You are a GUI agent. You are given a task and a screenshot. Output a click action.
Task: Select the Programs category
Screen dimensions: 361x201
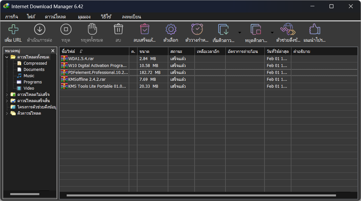point(33,82)
